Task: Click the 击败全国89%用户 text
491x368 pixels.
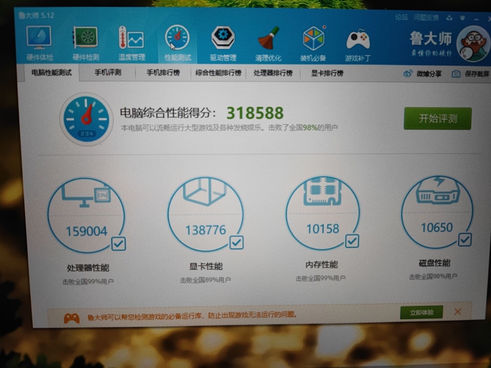Action: [x=206, y=280]
